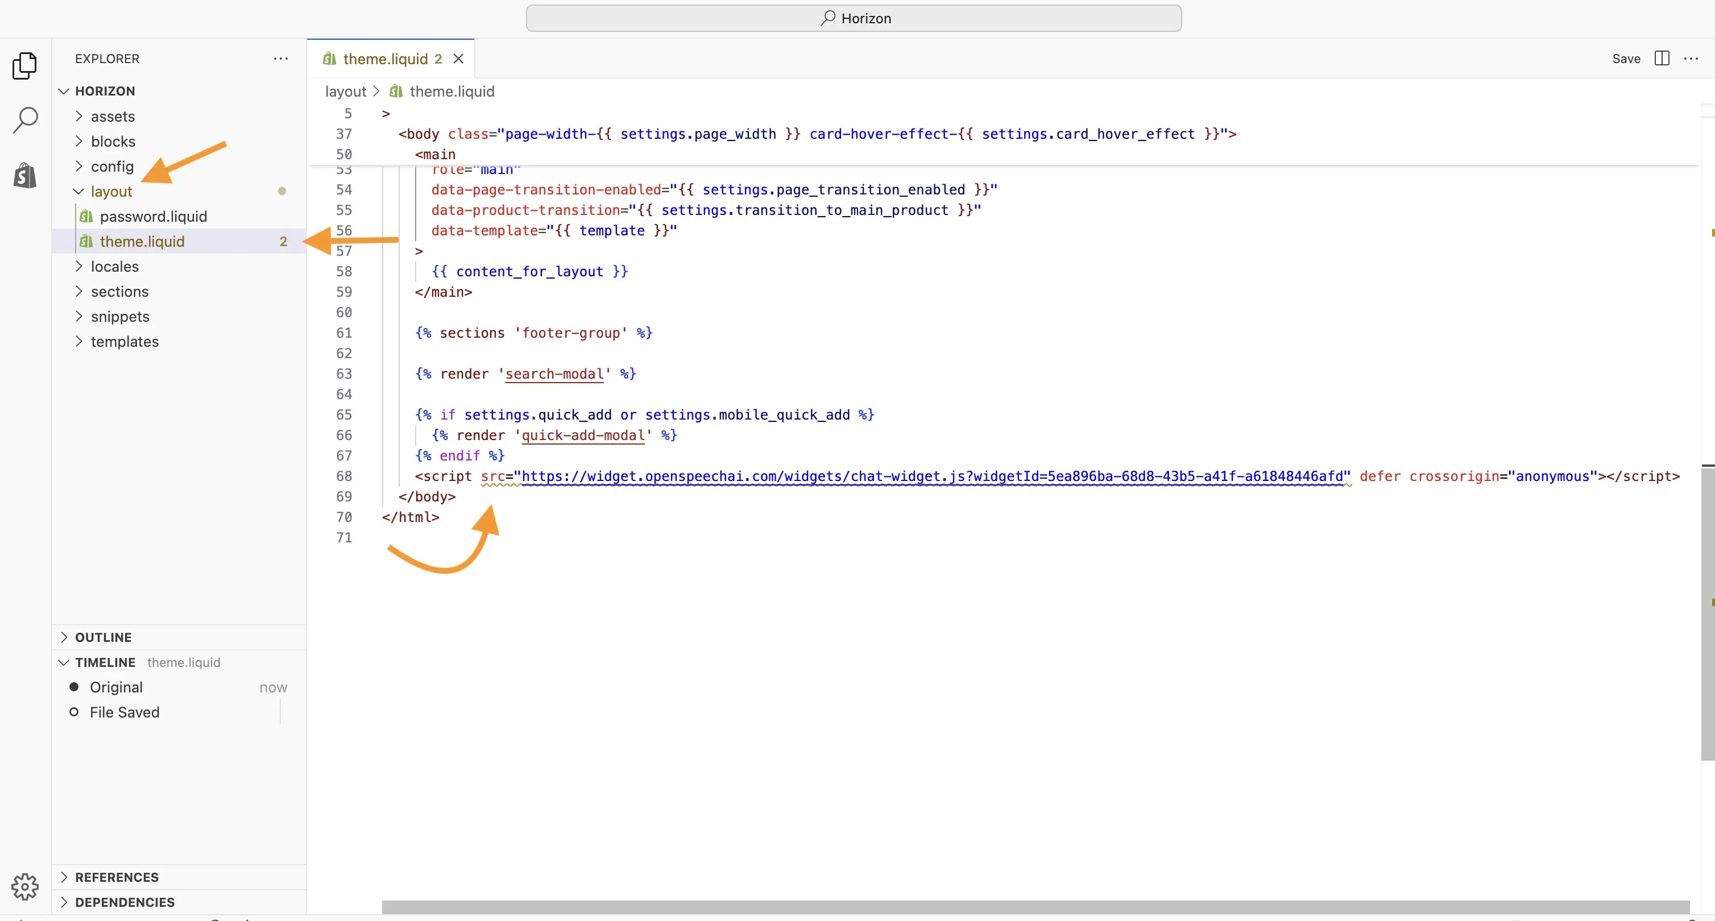Expand the blocks folder

tap(180, 141)
